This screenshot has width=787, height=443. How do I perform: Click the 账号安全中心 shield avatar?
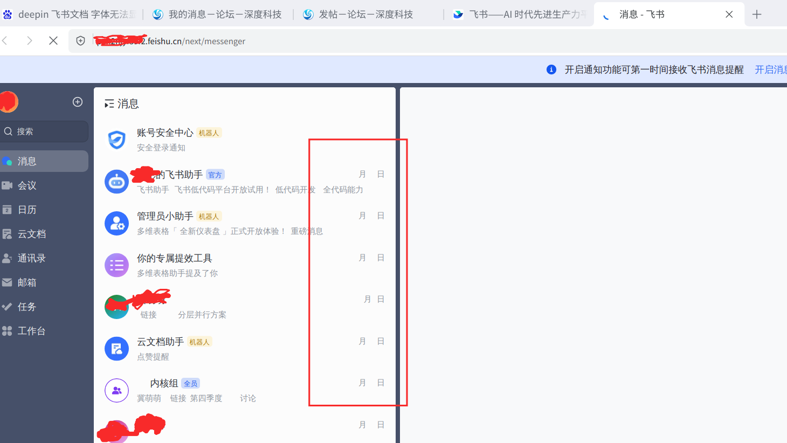(116, 140)
